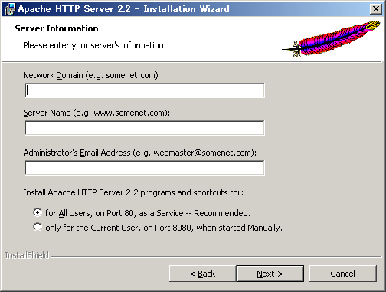The height and width of the screenshot is (292, 386).
Task: Click the InstallShield branding text
Action: click(x=27, y=255)
